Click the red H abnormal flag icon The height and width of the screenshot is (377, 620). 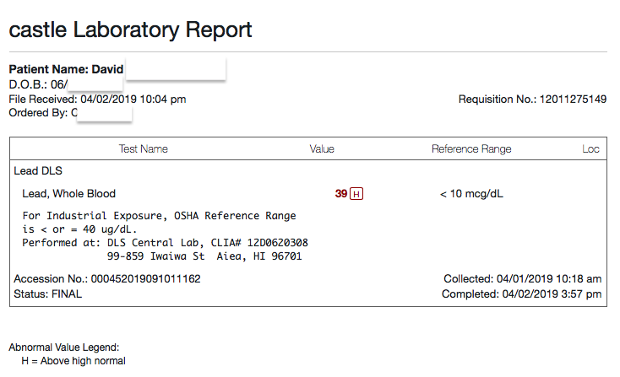click(x=356, y=194)
